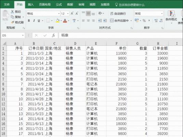Apply percent style
The image size is (183, 137).
tap(144, 21)
